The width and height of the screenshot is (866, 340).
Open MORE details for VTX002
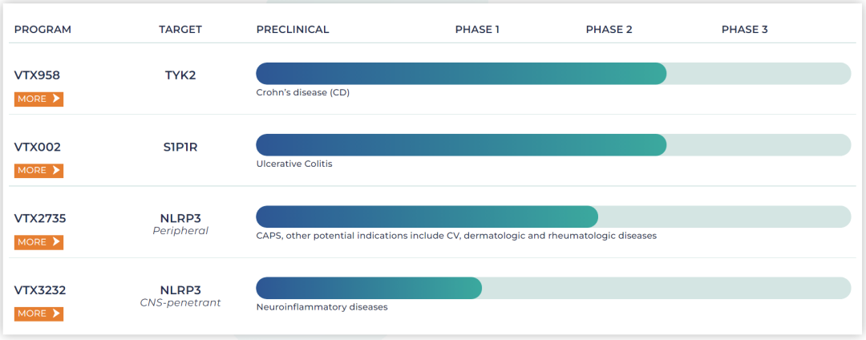38,170
